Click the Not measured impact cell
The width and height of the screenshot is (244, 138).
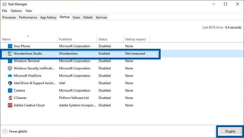pyautogui.click(x=135, y=54)
